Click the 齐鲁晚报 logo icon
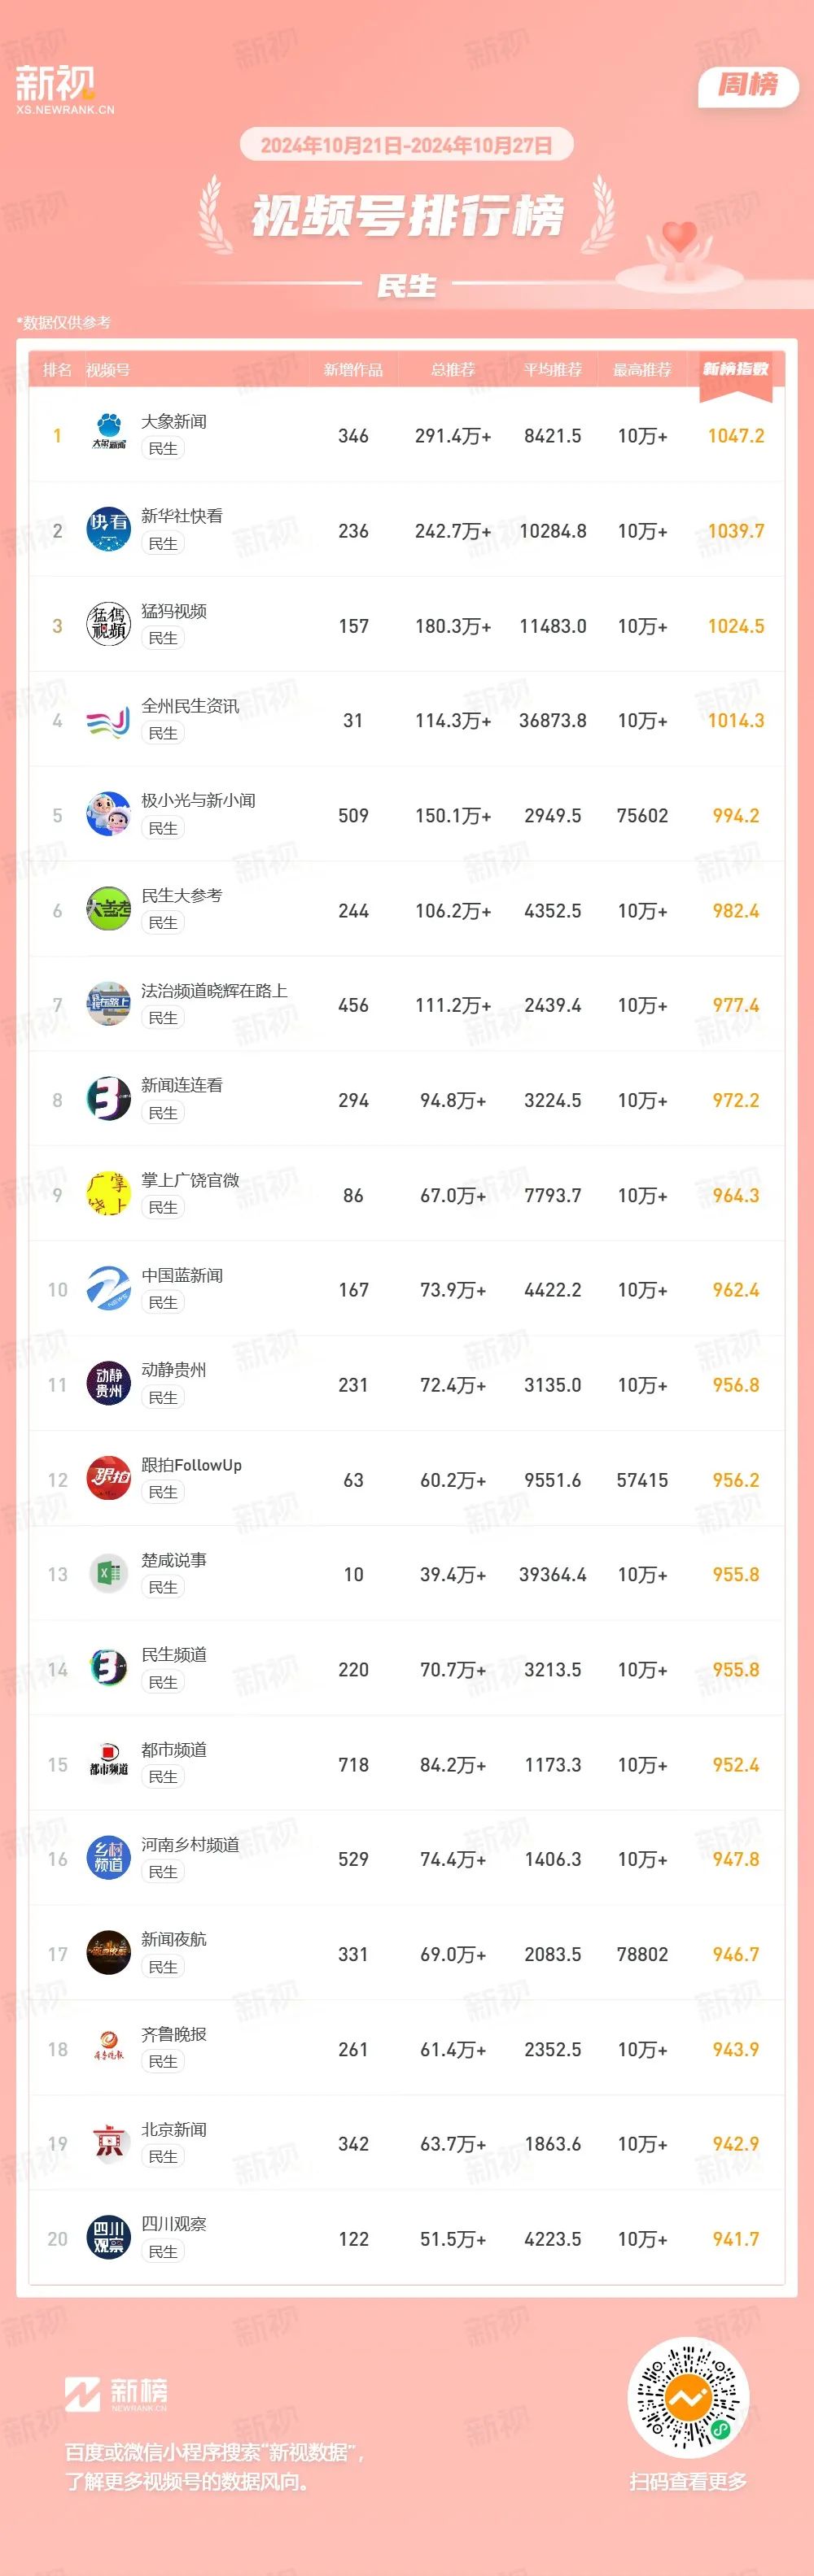The height and width of the screenshot is (2576, 814). pyautogui.click(x=108, y=2048)
